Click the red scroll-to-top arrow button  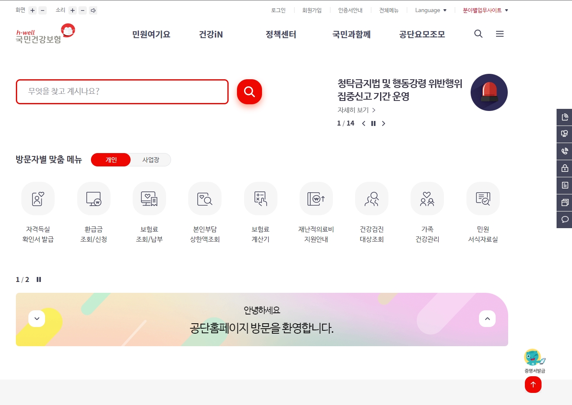[x=533, y=385]
